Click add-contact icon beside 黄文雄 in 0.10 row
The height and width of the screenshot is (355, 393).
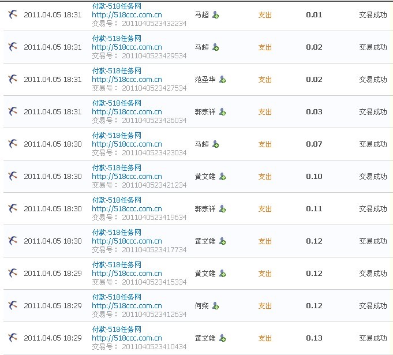223,177
